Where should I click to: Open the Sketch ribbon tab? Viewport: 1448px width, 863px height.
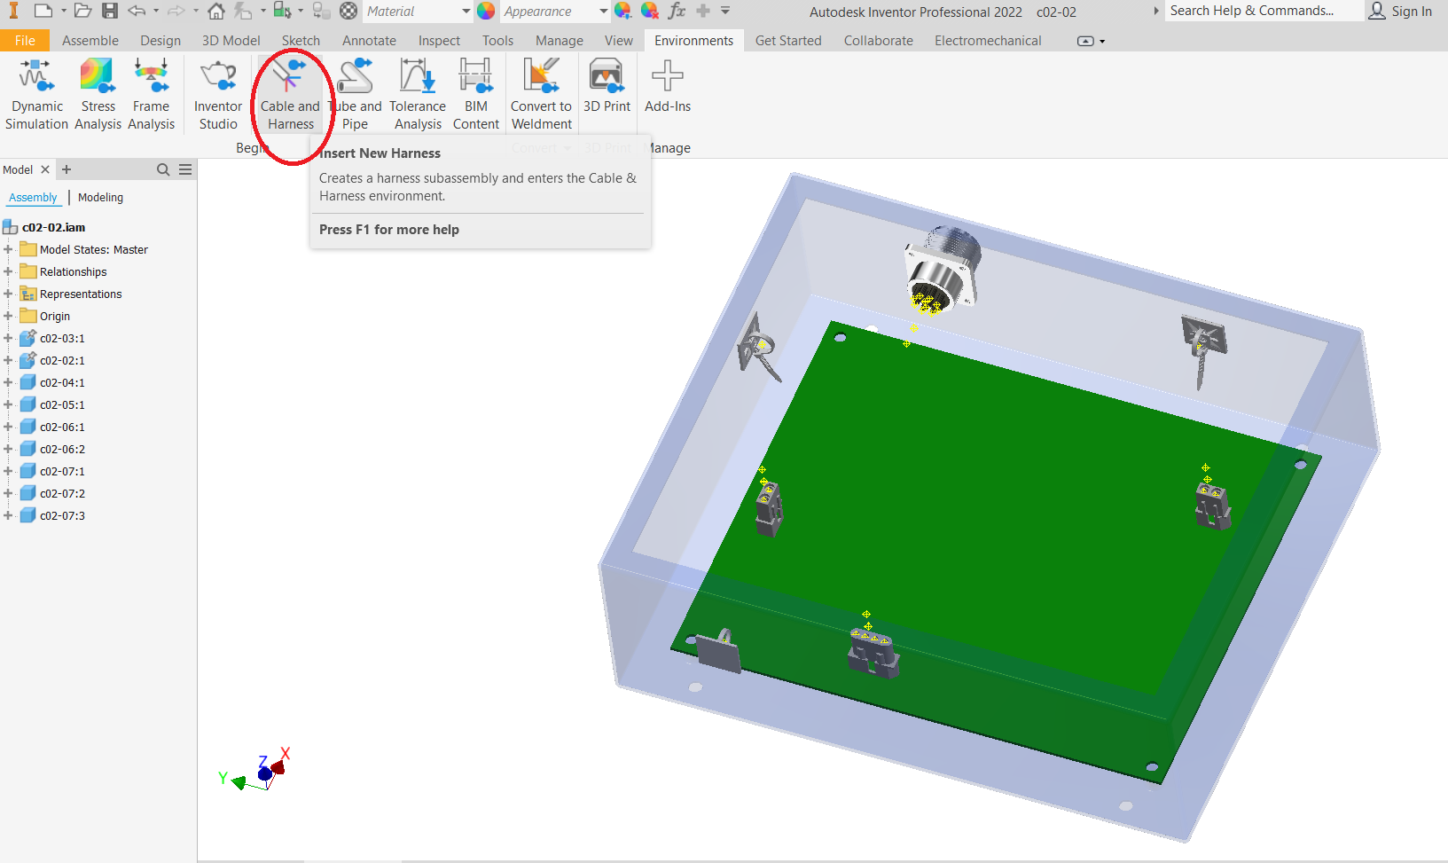point(301,41)
